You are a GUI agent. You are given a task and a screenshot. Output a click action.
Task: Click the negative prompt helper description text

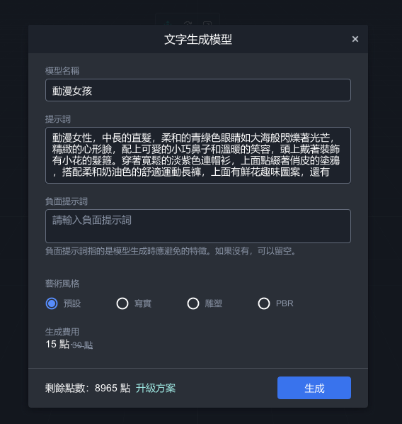click(x=171, y=251)
